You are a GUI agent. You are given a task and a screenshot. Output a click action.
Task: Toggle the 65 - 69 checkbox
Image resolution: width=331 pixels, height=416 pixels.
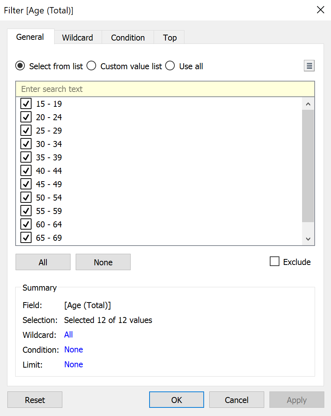(26, 238)
